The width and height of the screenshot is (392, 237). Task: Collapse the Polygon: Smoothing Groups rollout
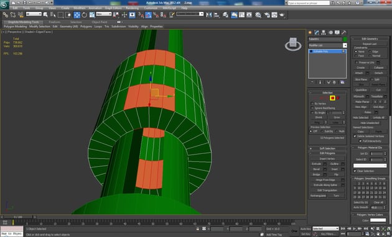click(x=370, y=179)
